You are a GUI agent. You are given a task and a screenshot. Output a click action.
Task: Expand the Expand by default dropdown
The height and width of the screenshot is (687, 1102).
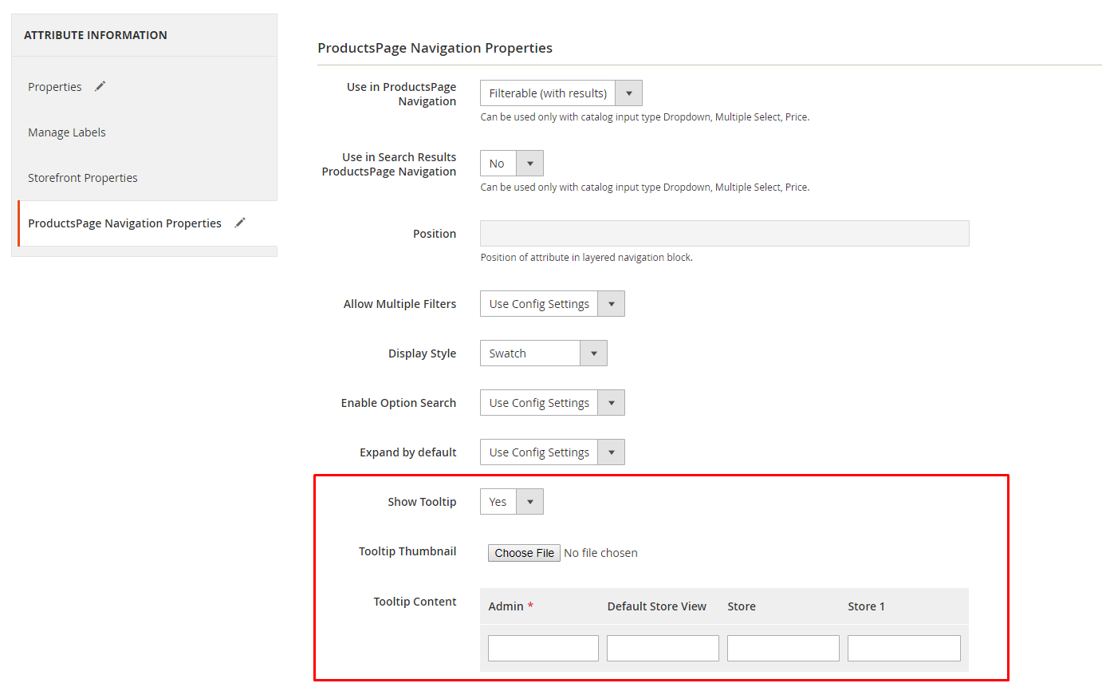coord(552,452)
